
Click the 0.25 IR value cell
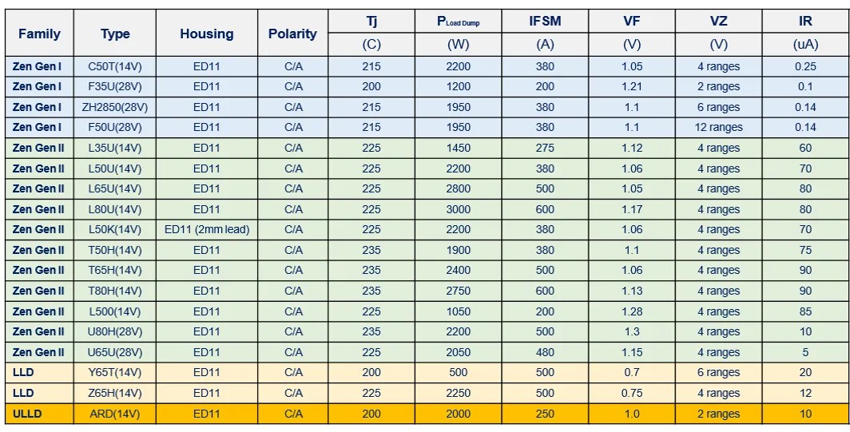pos(805,66)
